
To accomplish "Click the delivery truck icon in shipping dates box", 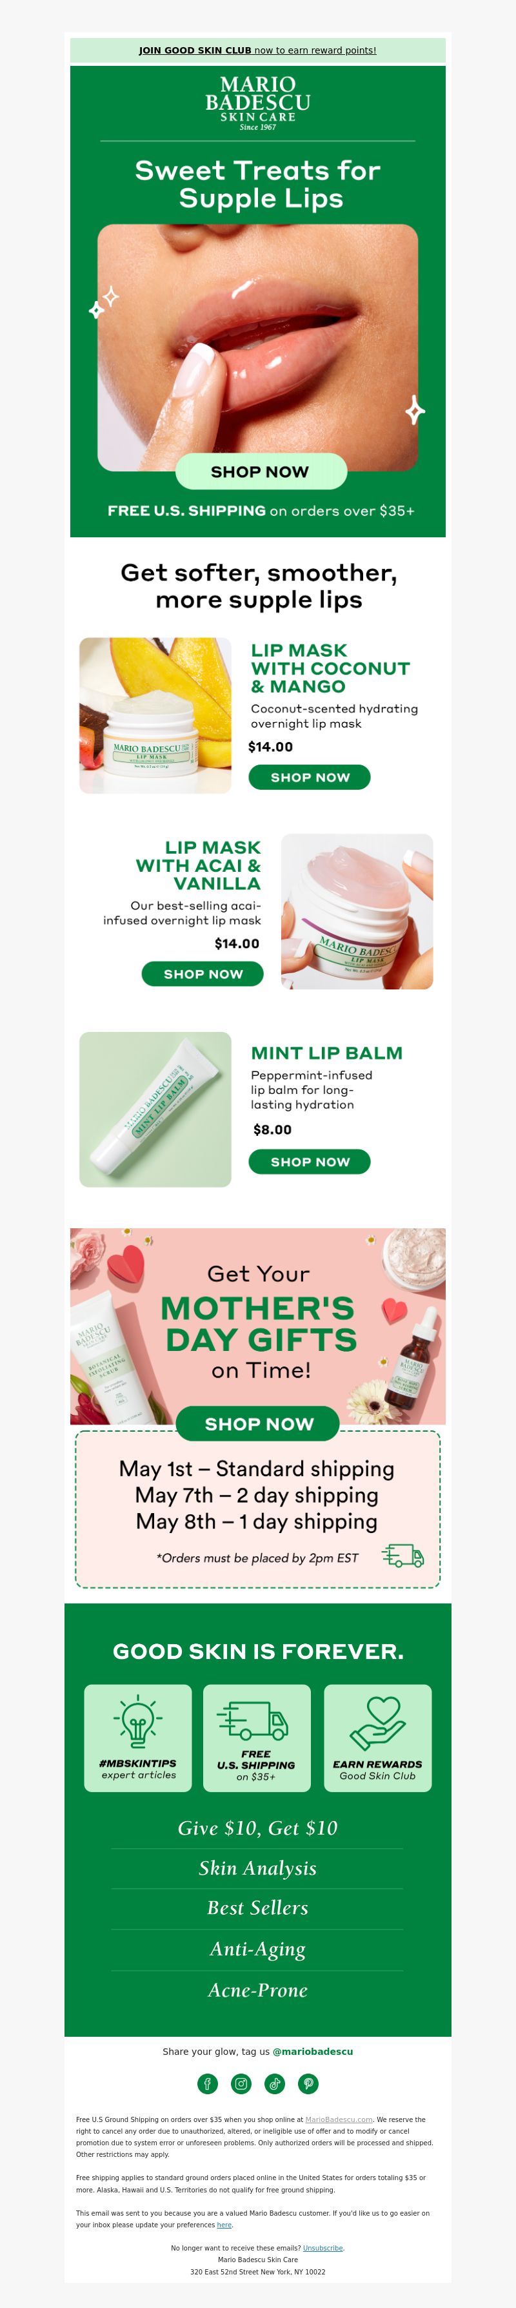I will pyautogui.click(x=403, y=1556).
